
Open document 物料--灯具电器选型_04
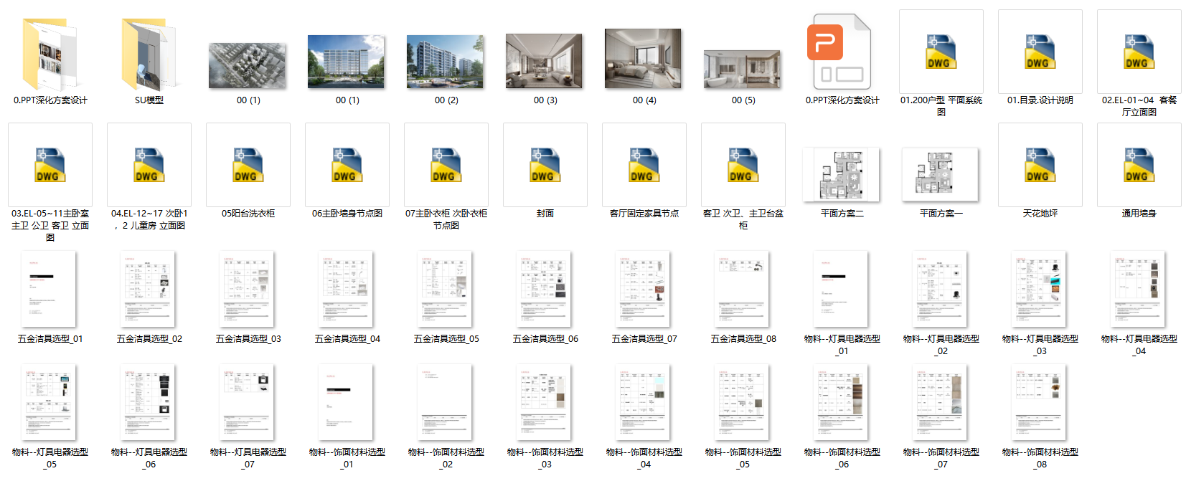point(1138,289)
